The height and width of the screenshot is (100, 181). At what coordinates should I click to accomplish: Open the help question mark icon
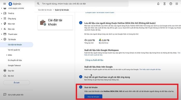click(171, 4)
